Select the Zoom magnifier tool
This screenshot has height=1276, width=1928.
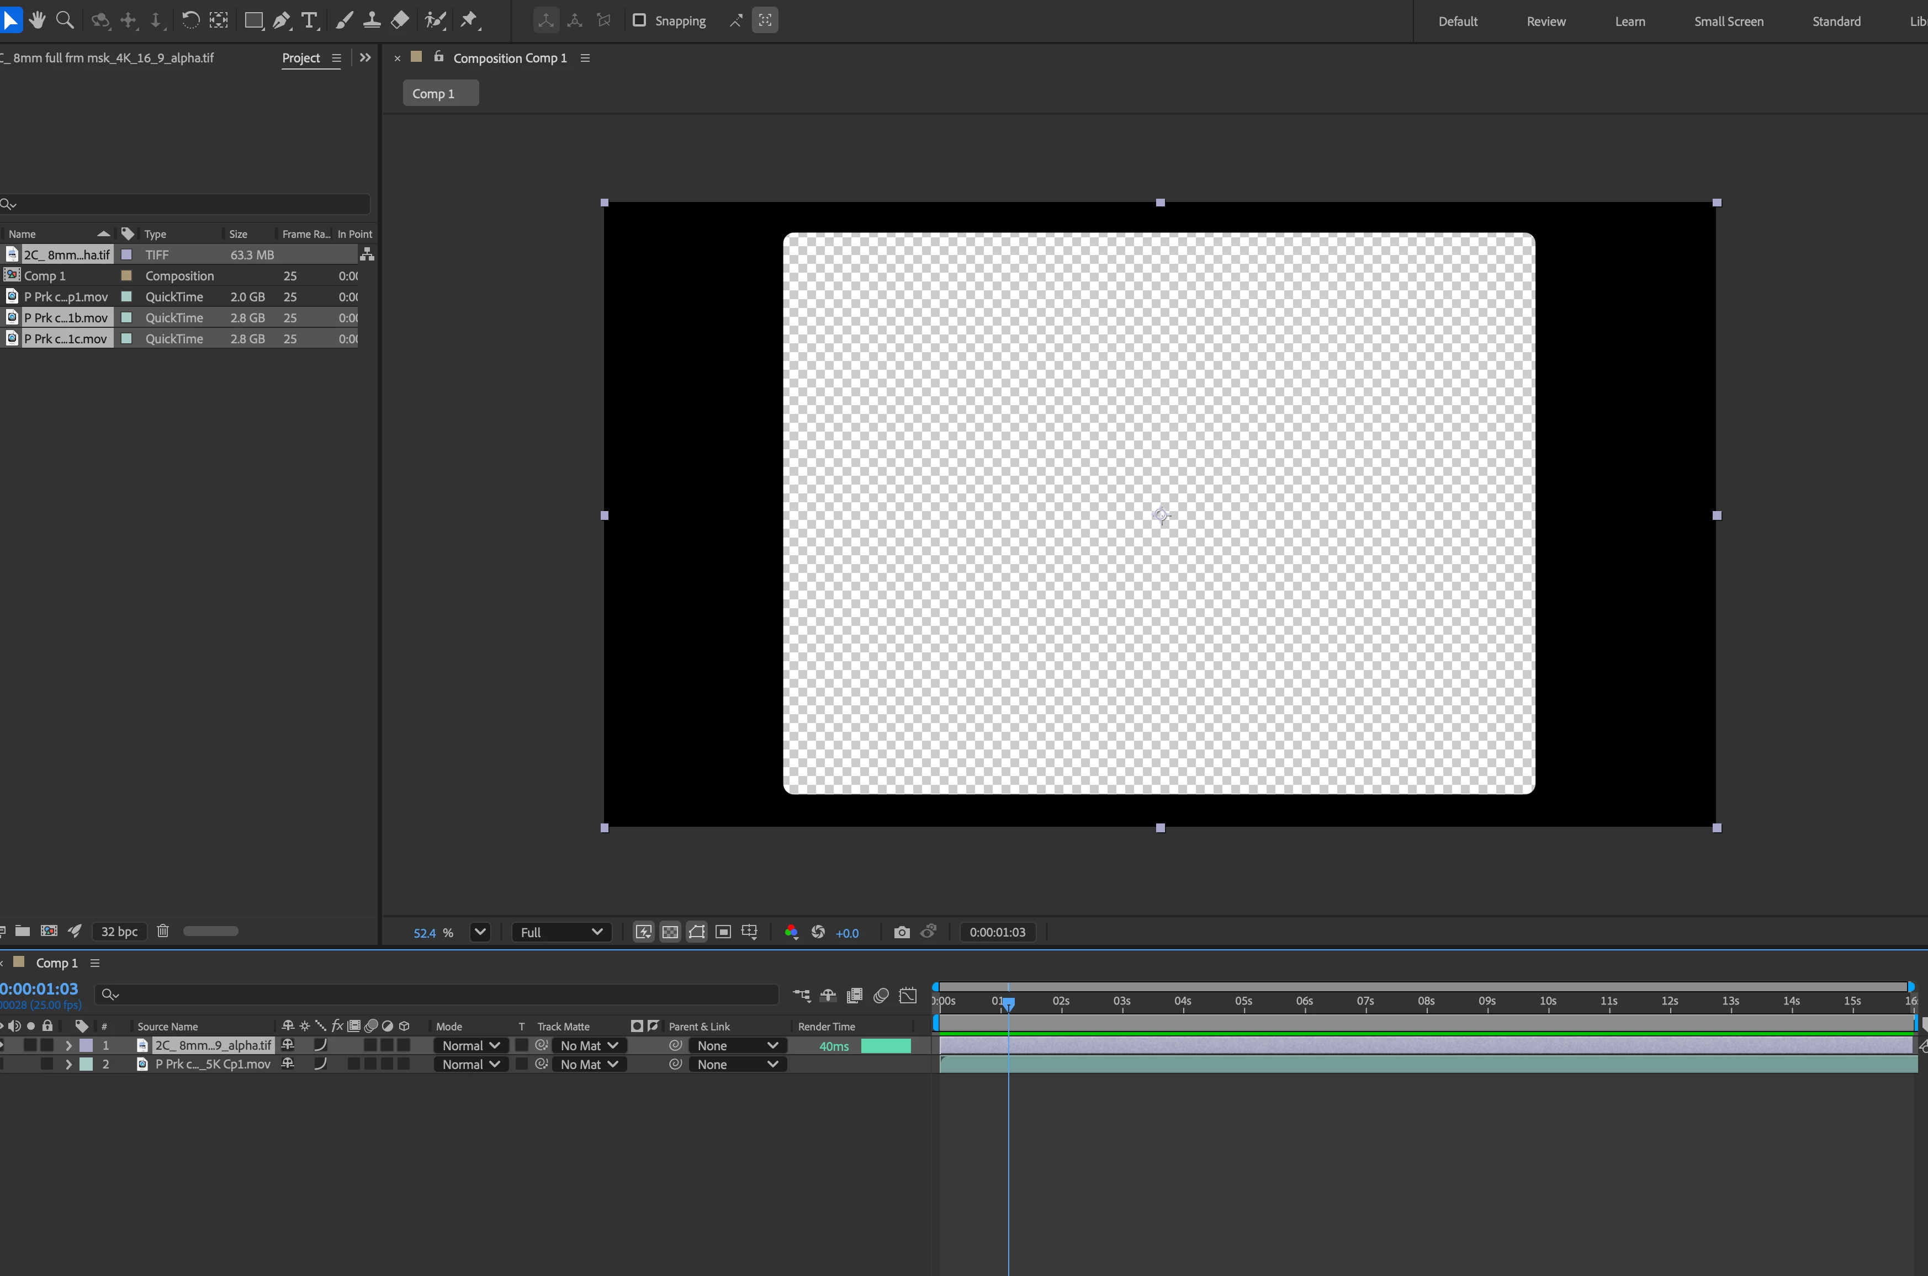click(x=65, y=20)
